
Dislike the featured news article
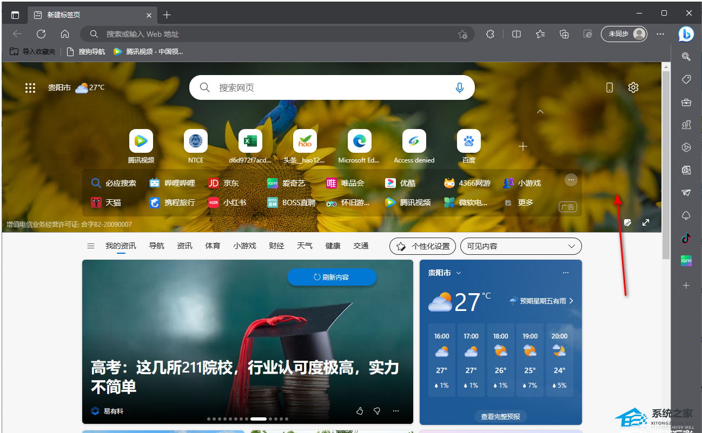point(377,411)
